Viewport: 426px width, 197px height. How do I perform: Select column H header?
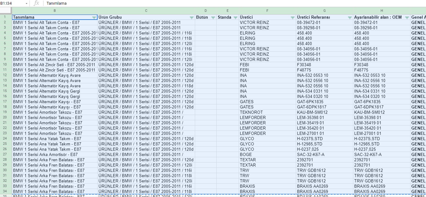[382, 11]
